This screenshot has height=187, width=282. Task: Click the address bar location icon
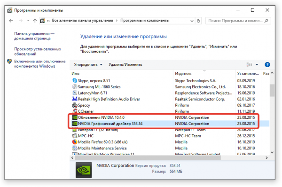42,21
